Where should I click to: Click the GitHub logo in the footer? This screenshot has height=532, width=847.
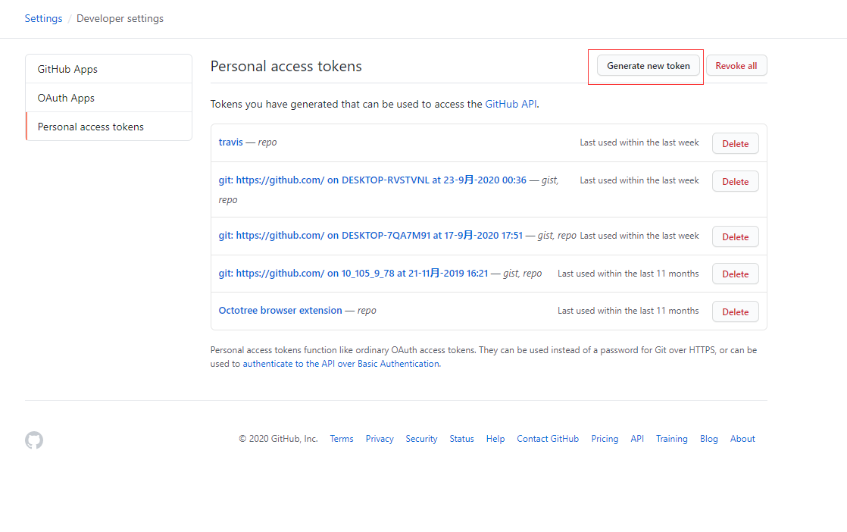[34, 440]
